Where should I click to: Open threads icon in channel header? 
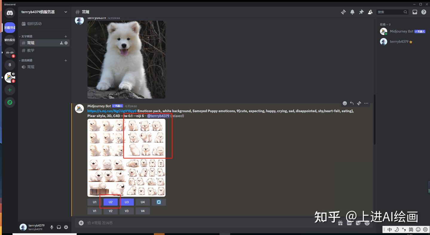(343, 12)
